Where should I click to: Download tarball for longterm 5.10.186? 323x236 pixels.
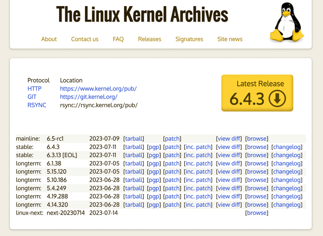[x=134, y=180]
